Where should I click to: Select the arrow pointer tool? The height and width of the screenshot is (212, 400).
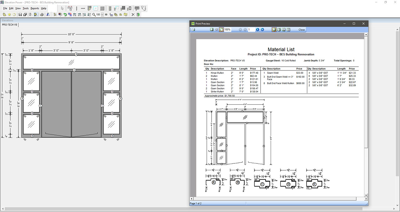coord(62,8)
